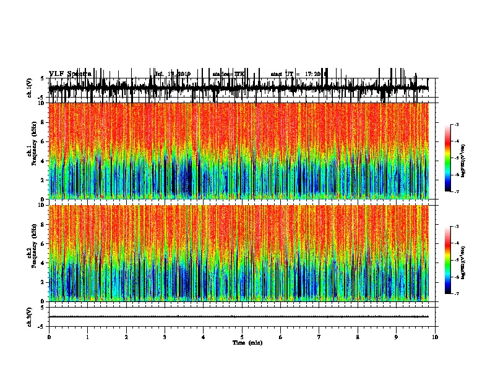
Task: Click the '8' tick on time axis
Action: click(x=358, y=337)
